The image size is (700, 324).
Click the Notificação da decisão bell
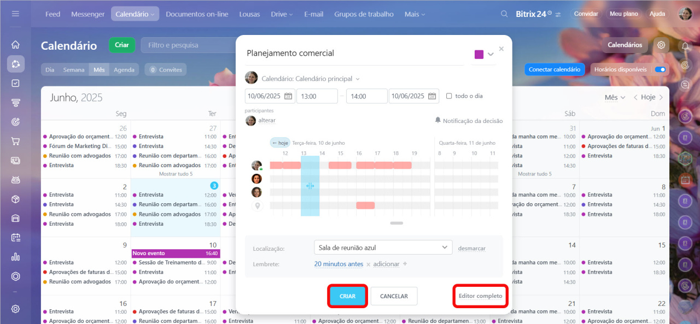click(x=437, y=120)
